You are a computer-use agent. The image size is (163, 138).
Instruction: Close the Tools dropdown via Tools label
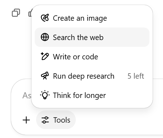[62, 120]
